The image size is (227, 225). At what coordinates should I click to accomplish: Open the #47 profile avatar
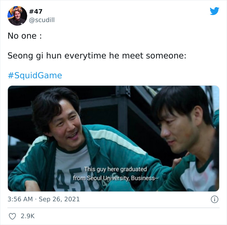point(17,16)
